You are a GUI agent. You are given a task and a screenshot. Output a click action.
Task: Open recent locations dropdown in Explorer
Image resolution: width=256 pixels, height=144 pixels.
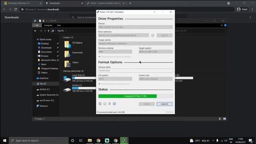tap(45, 31)
